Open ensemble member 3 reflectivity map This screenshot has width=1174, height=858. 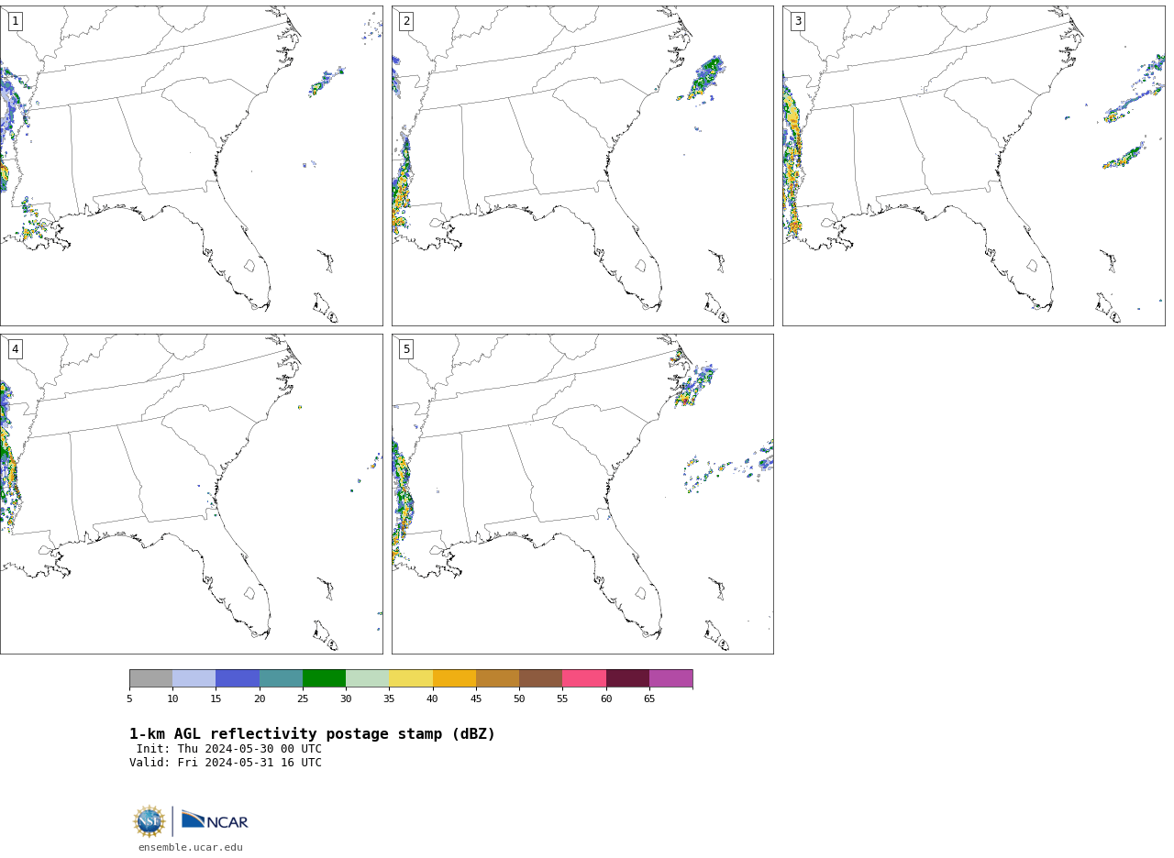[974, 166]
